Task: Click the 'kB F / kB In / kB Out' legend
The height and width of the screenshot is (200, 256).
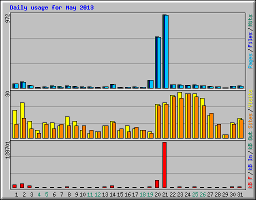Action: tap(250, 160)
